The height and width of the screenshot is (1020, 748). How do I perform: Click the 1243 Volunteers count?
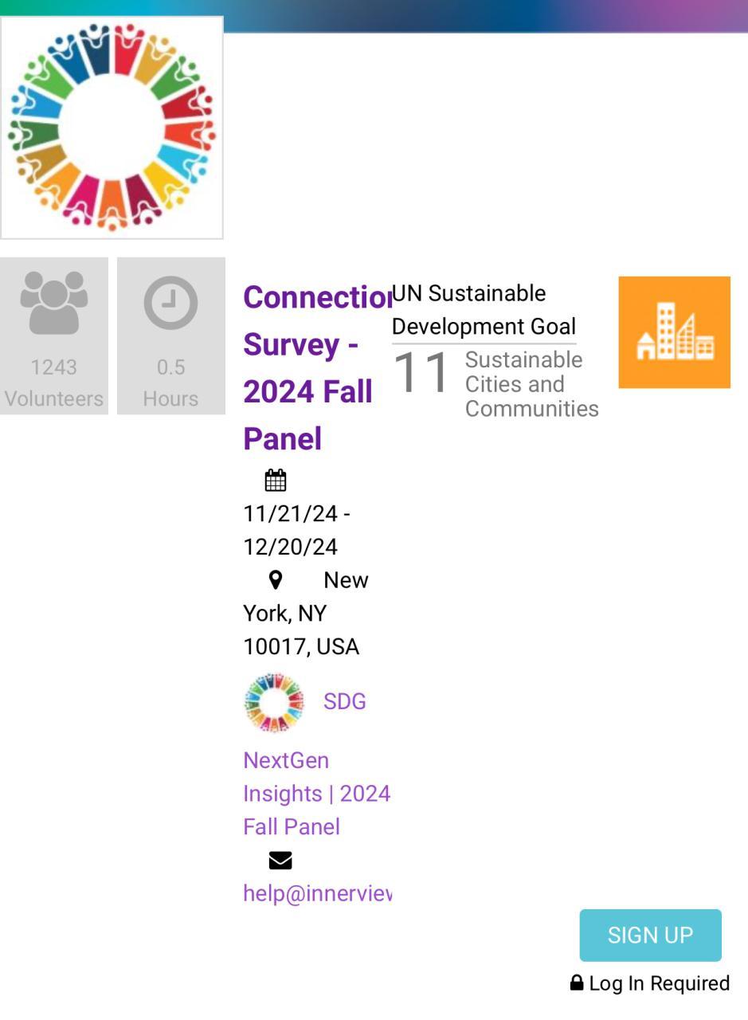click(x=53, y=382)
